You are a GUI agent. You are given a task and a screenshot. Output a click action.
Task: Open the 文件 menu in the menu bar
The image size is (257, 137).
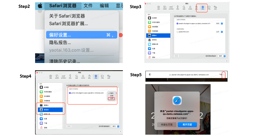point(88,6)
